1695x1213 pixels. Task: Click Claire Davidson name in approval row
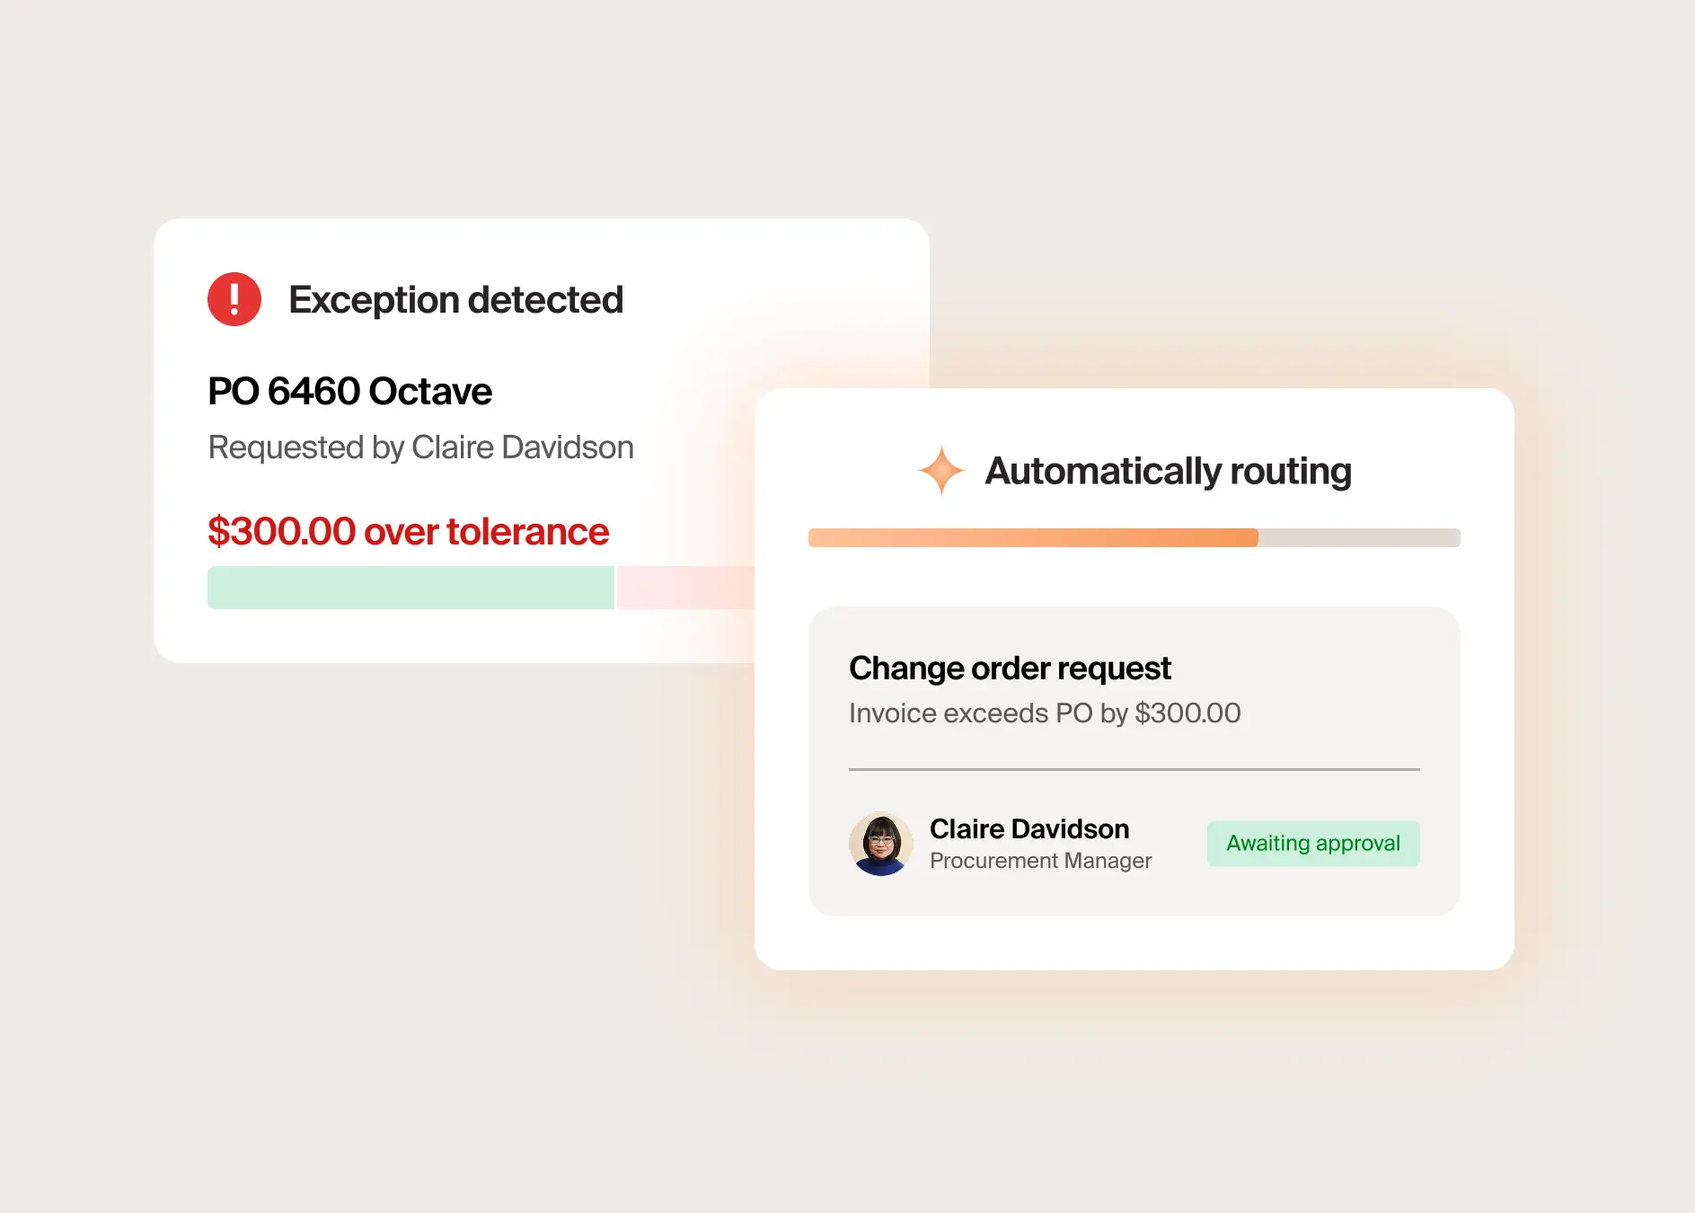pos(1029,828)
